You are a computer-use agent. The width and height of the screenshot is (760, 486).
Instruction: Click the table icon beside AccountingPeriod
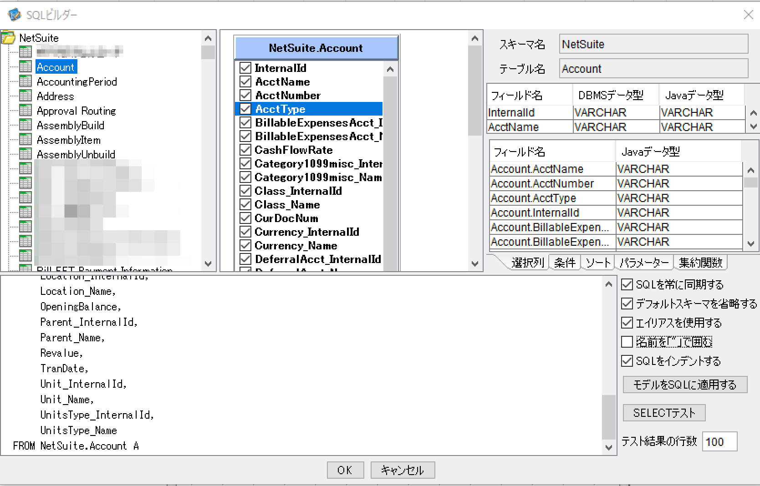(x=26, y=81)
